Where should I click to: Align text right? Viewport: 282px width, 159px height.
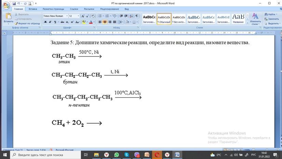pyautogui.click(x=109, y=22)
